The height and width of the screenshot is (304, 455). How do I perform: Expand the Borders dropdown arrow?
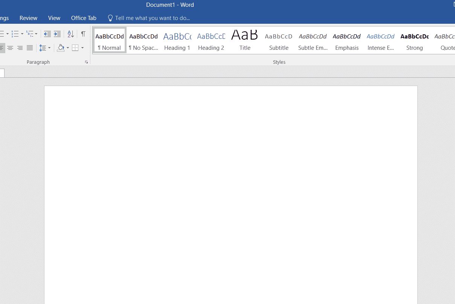tap(82, 48)
